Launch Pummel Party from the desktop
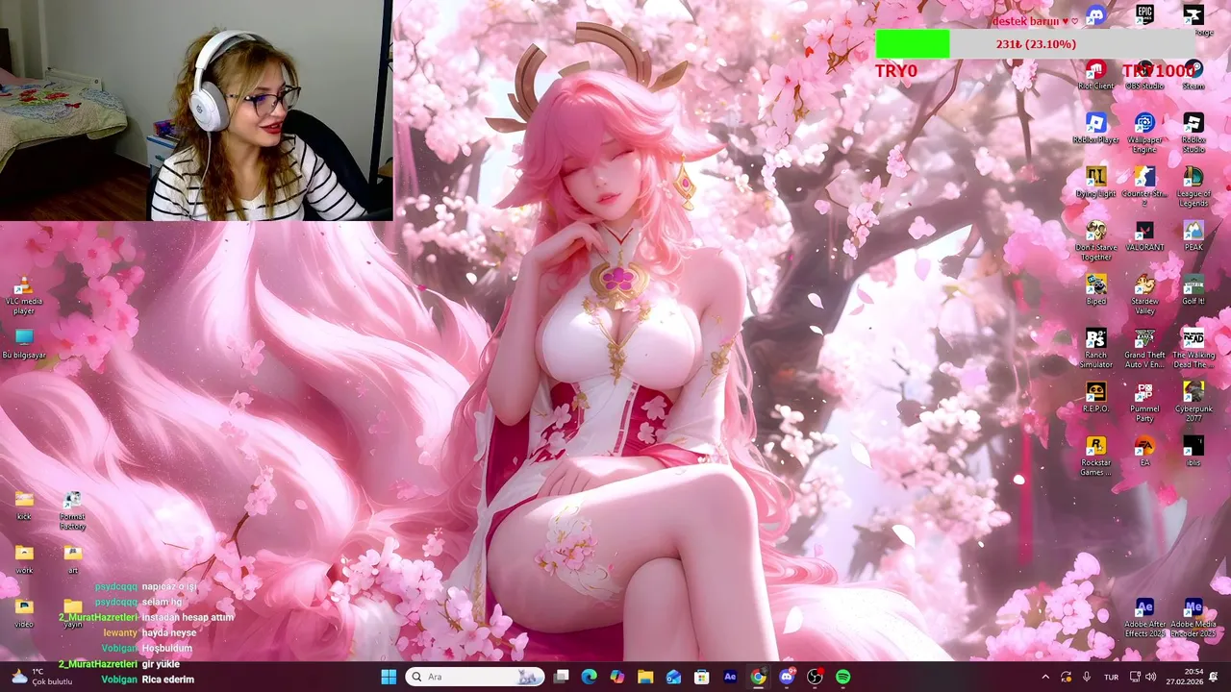The height and width of the screenshot is (692, 1231). [1144, 403]
